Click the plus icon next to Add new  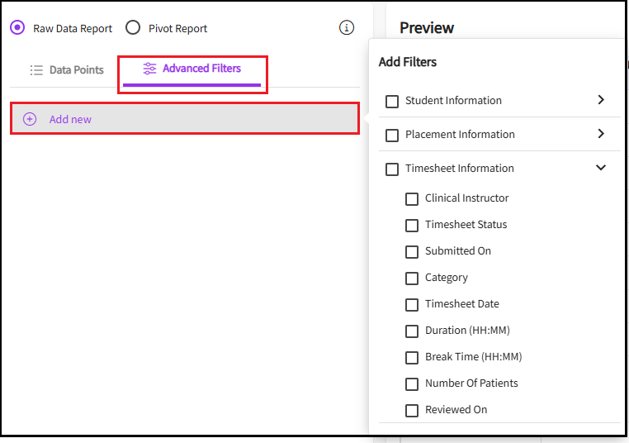point(30,119)
